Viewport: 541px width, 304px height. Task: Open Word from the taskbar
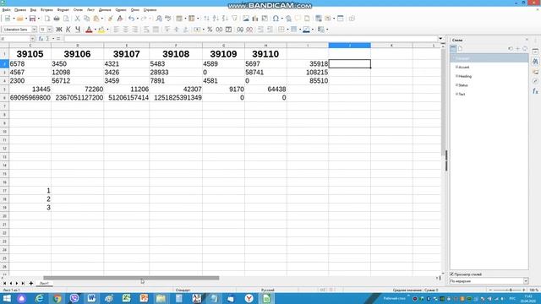91,298
